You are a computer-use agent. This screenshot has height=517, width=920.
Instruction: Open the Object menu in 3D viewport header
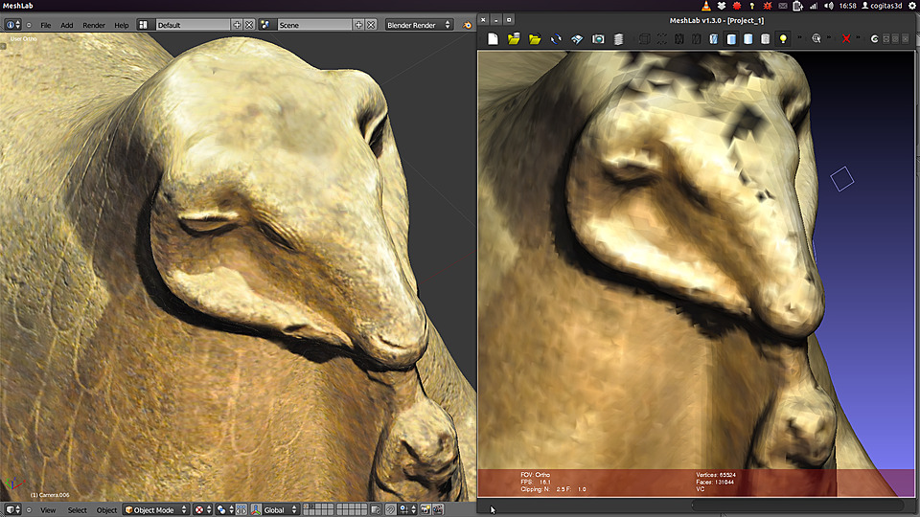pyautogui.click(x=106, y=510)
